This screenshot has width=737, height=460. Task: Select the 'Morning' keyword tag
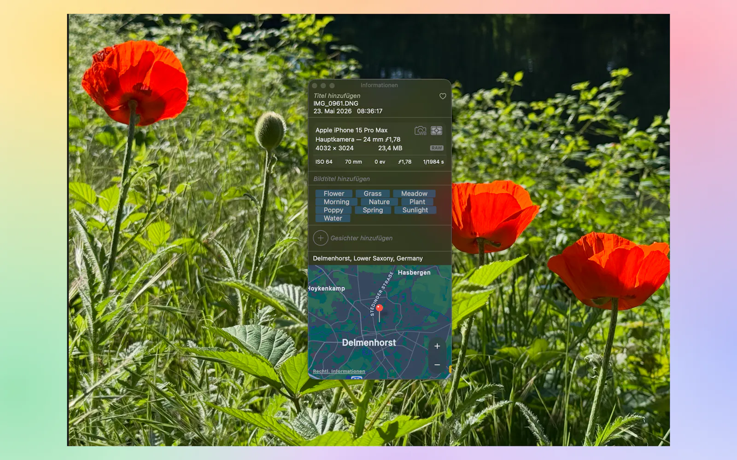pos(337,202)
